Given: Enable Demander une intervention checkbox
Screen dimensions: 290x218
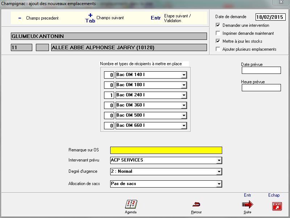Looking at the screenshot, I should click(x=218, y=25).
